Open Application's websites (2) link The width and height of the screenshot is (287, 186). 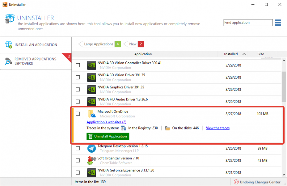[x=106, y=122]
